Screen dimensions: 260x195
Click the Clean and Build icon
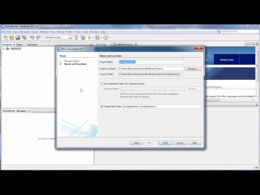pos(83,37)
